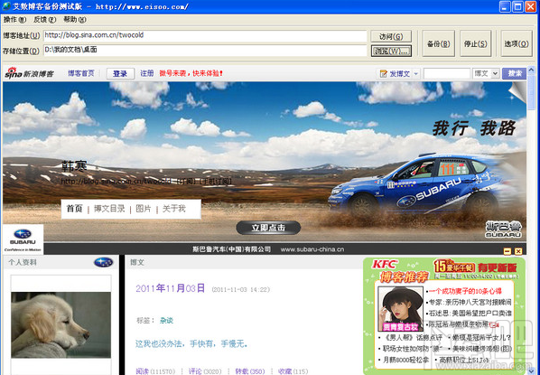Click the 收藏 favorite link

pos(284,371)
